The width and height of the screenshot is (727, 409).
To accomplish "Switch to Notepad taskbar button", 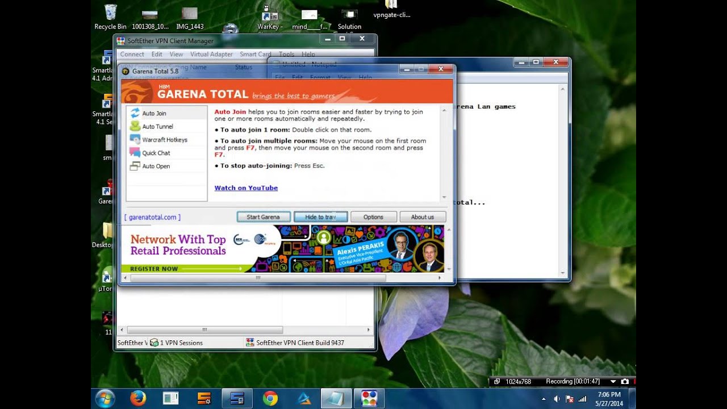I will [x=336, y=399].
